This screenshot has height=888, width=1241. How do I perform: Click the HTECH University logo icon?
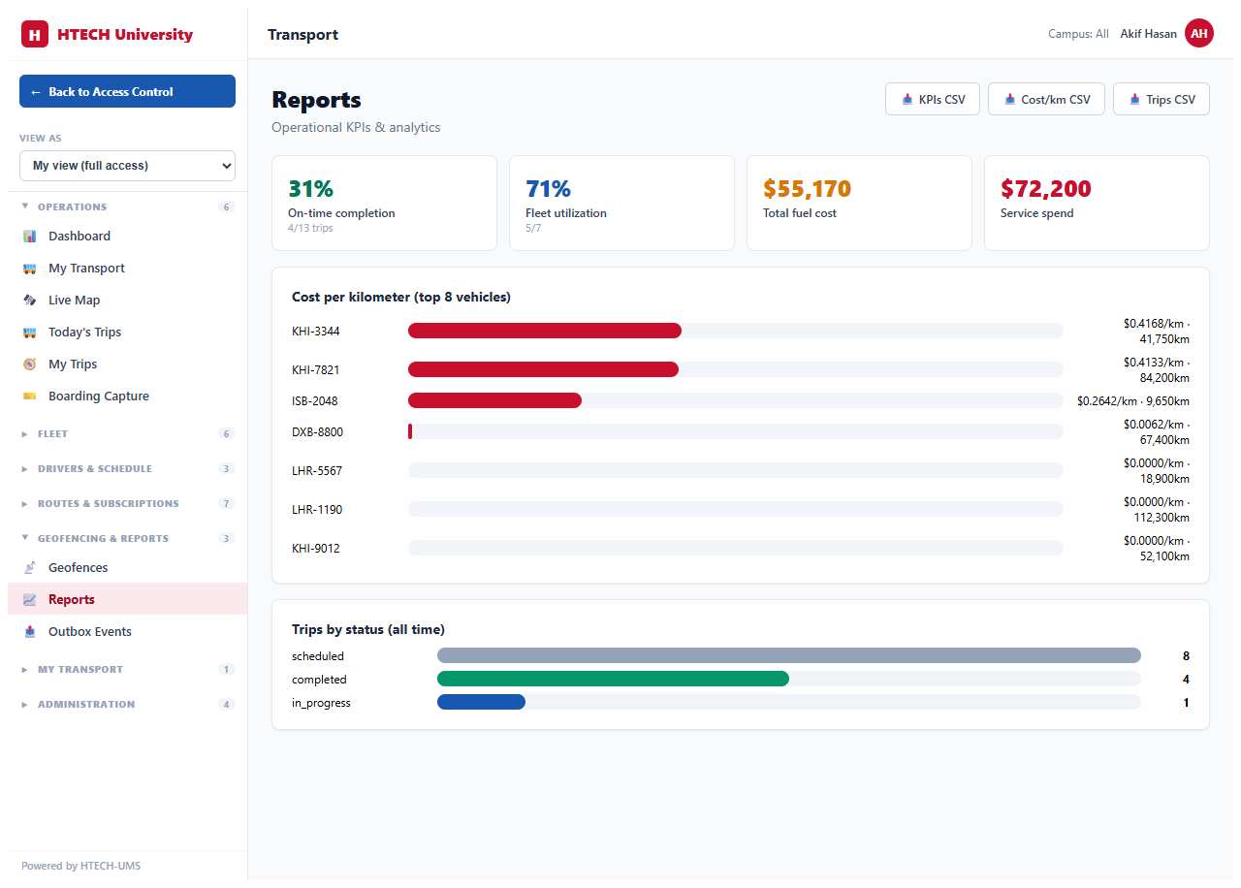pos(35,35)
